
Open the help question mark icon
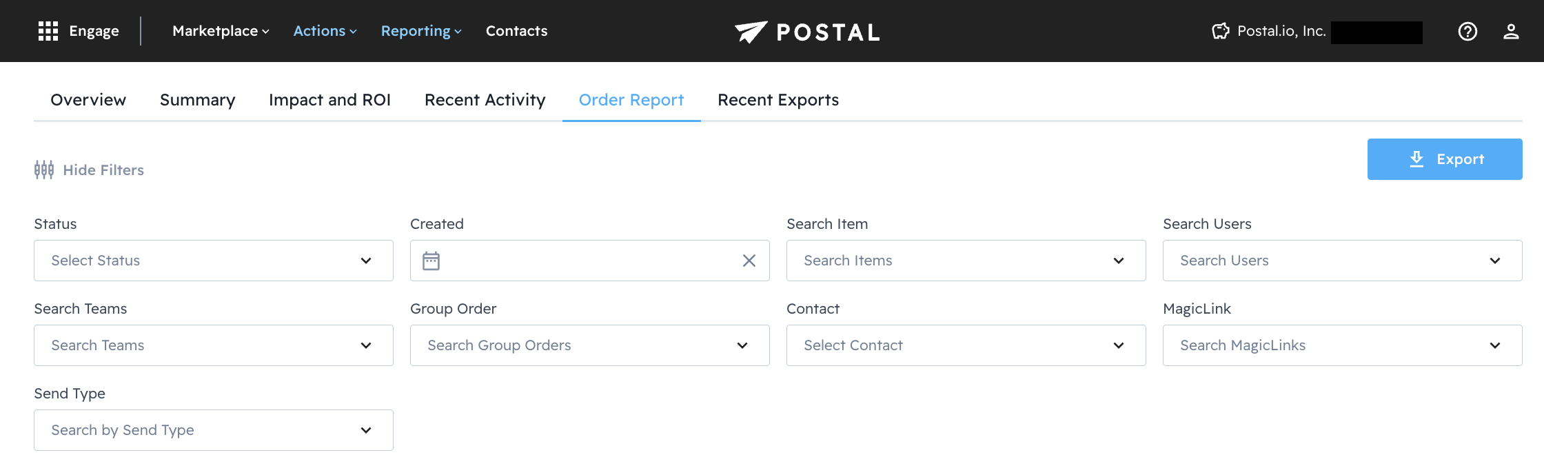(x=1467, y=31)
